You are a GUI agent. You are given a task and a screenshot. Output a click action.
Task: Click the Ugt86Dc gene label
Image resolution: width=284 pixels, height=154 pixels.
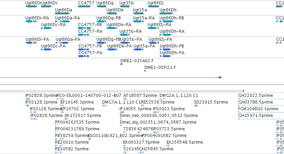coord(49,3)
